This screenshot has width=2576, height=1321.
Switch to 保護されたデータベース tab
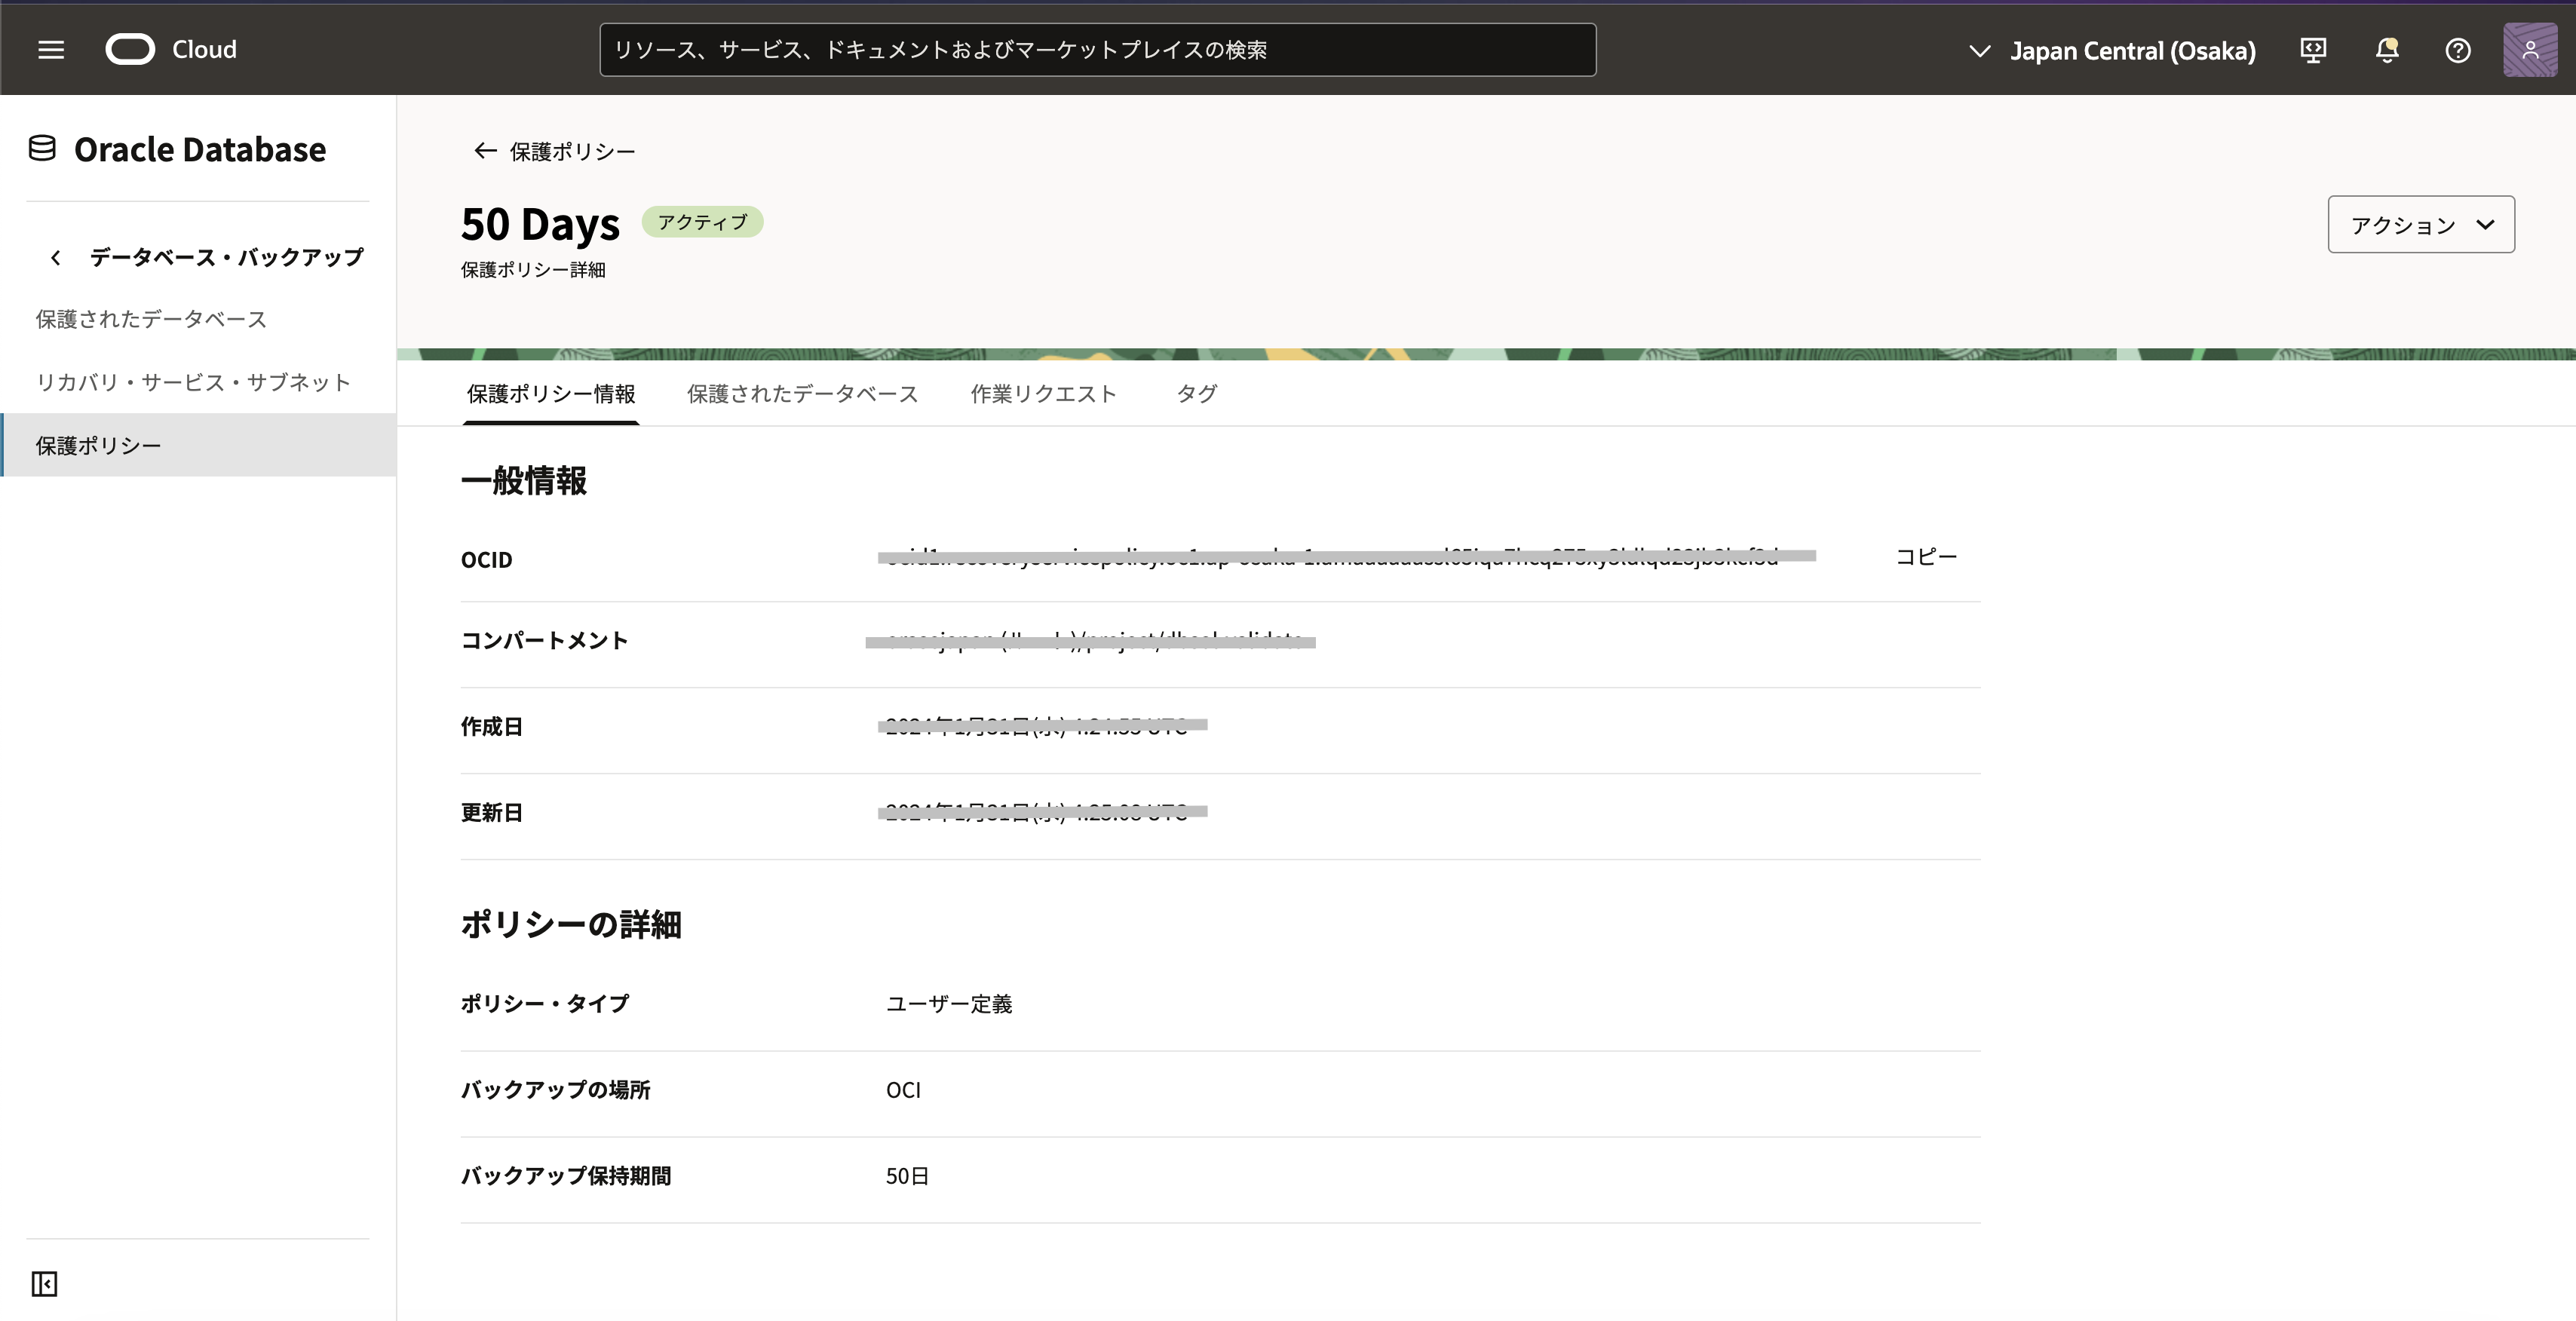tap(802, 394)
